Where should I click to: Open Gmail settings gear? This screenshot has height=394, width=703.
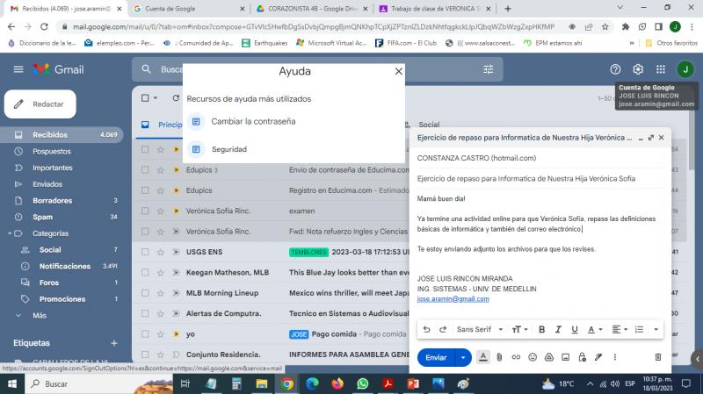tap(638, 69)
